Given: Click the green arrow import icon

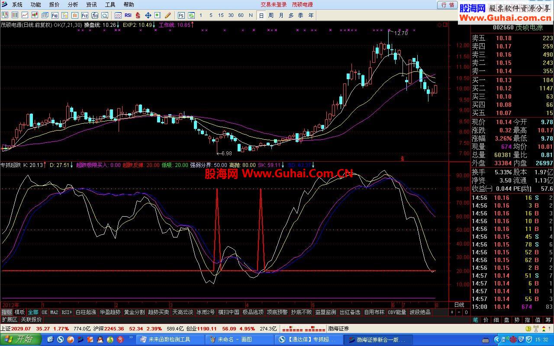Looking at the screenshot, I should tap(157, 15).
